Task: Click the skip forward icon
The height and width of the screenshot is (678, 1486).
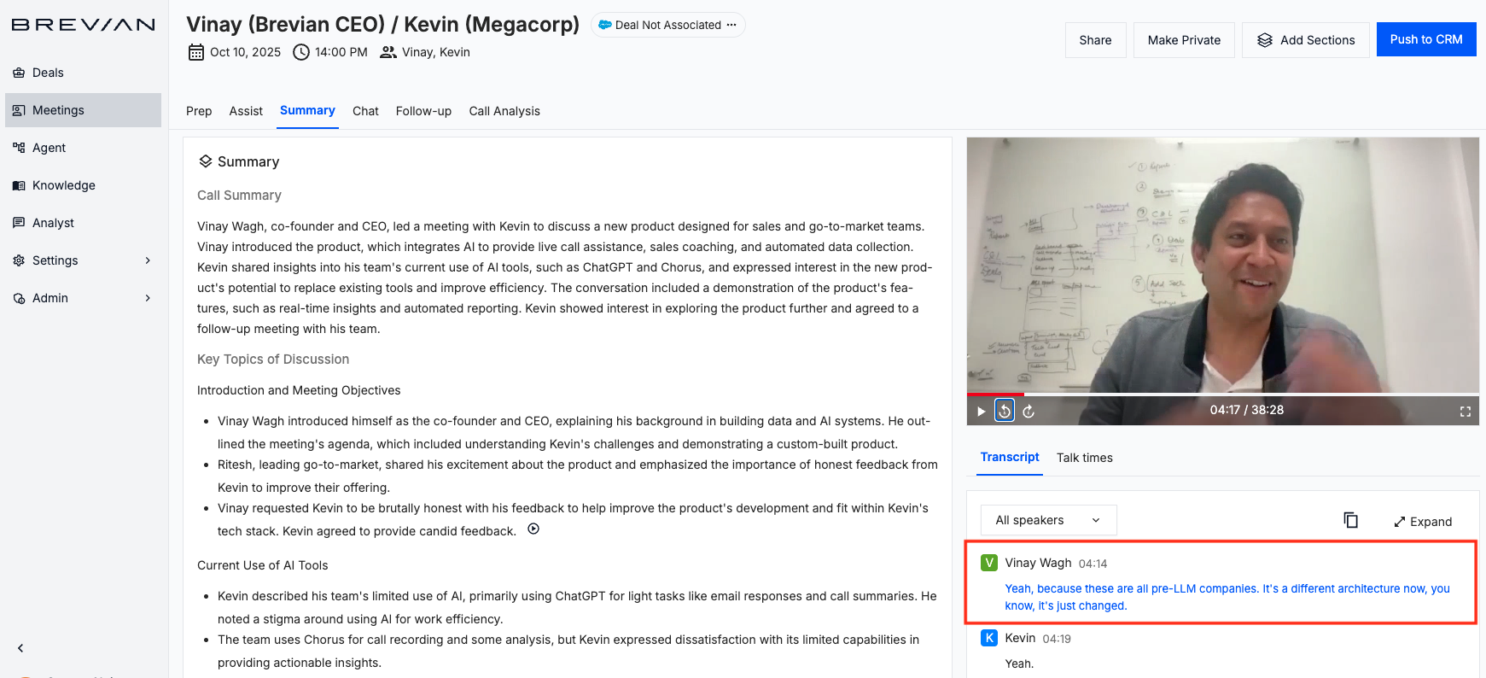Action: [x=1029, y=412]
